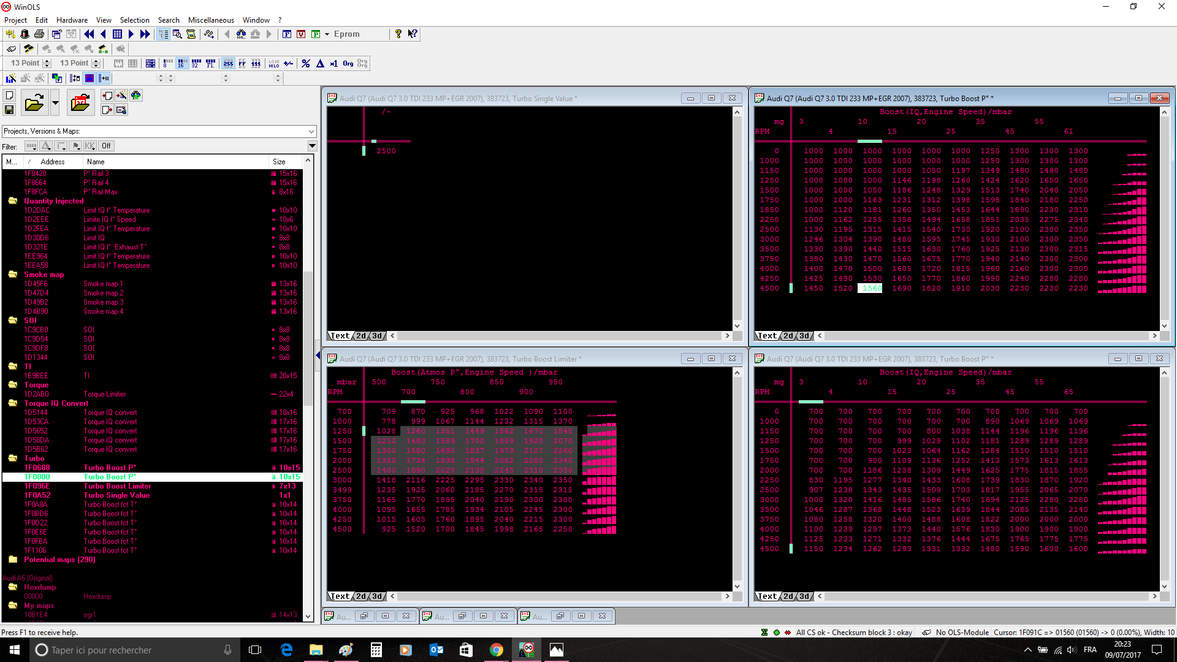Click the delta difference icon
The width and height of the screenshot is (1177, 662).
(320, 63)
